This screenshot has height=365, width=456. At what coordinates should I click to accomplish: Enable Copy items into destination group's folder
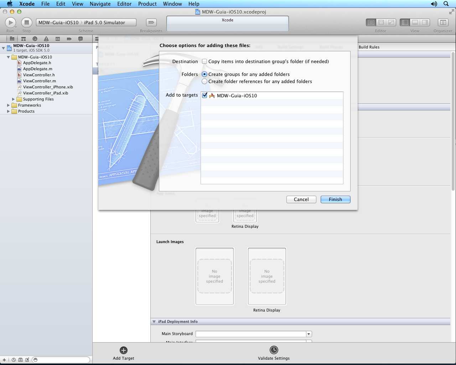pos(204,61)
